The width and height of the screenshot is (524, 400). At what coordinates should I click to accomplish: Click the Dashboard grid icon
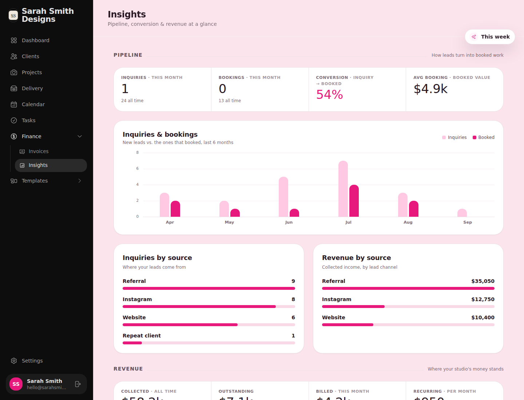(x=14, y=40)
